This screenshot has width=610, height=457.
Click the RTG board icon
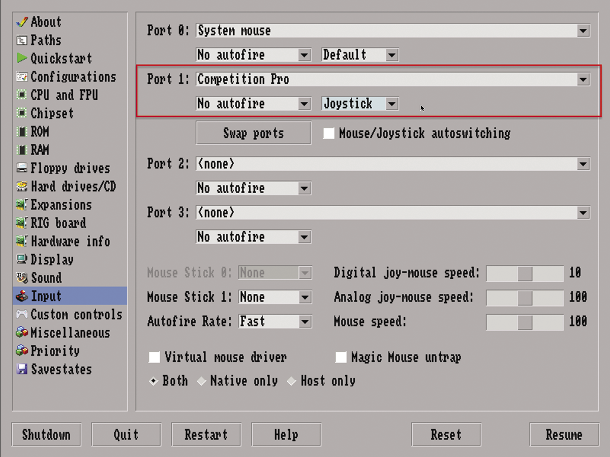tap(22, 223)
